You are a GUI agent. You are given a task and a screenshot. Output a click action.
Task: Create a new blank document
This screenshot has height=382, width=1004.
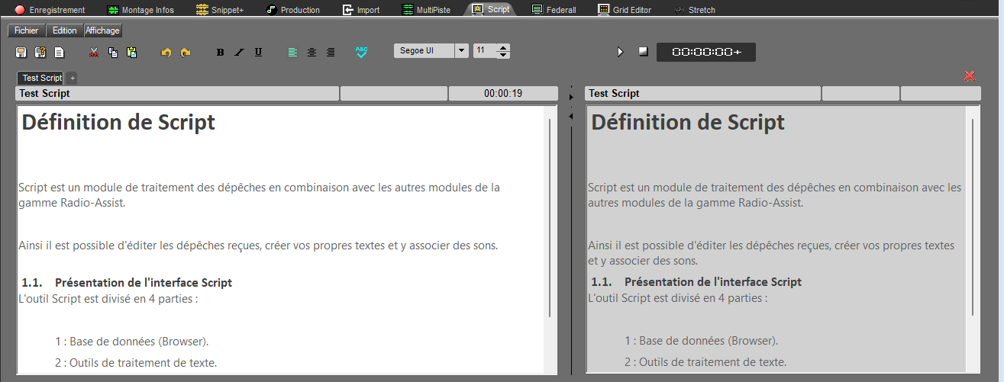coord(59,53)
